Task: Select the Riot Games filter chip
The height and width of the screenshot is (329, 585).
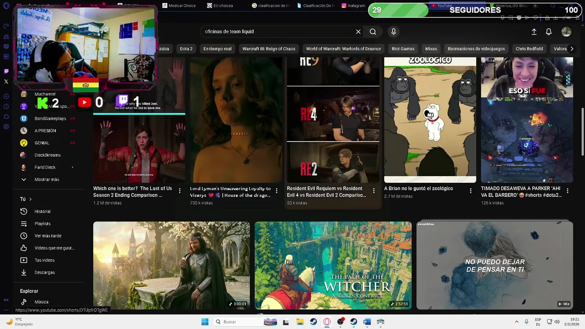Action: [x=403, y=49]
